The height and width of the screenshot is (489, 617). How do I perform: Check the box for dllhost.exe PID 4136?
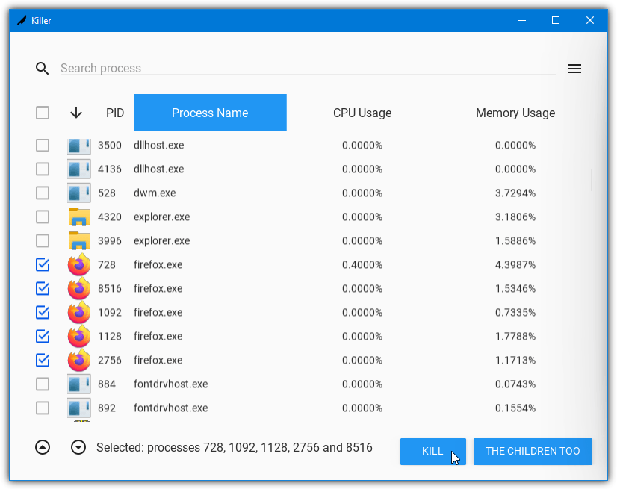(43, 169)
